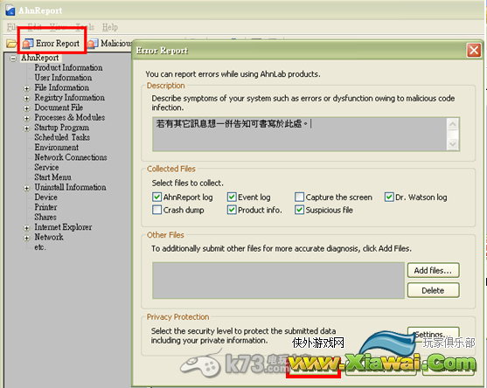Click the description scrollbar down arrow
This screenshot has height=388, width=487.
tap(453, 144)
